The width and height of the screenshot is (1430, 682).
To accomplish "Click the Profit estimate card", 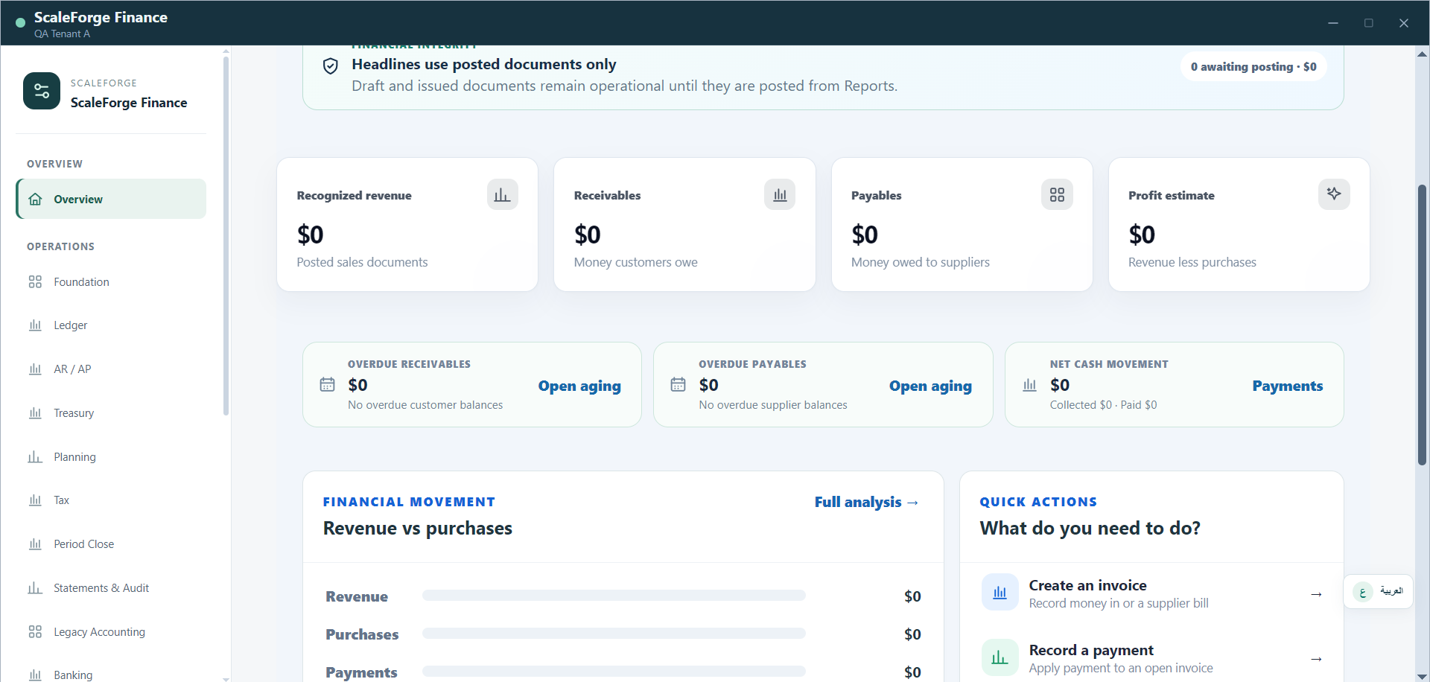I will [x=1239, y=224].
